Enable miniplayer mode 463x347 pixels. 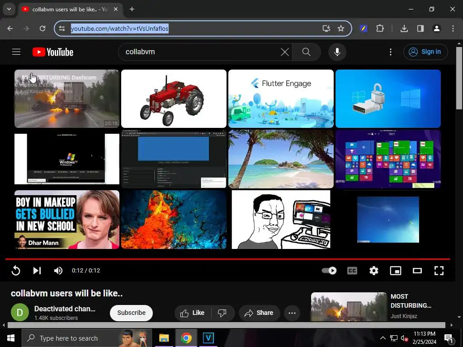point(396,271)
